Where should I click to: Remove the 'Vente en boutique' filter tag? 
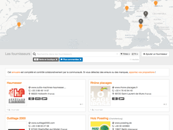[x=57, y=60]
